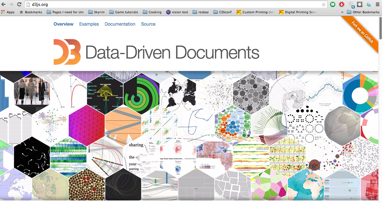Click the orange D3 logo
Screen dimensions: 382x203
coord(67,52)
